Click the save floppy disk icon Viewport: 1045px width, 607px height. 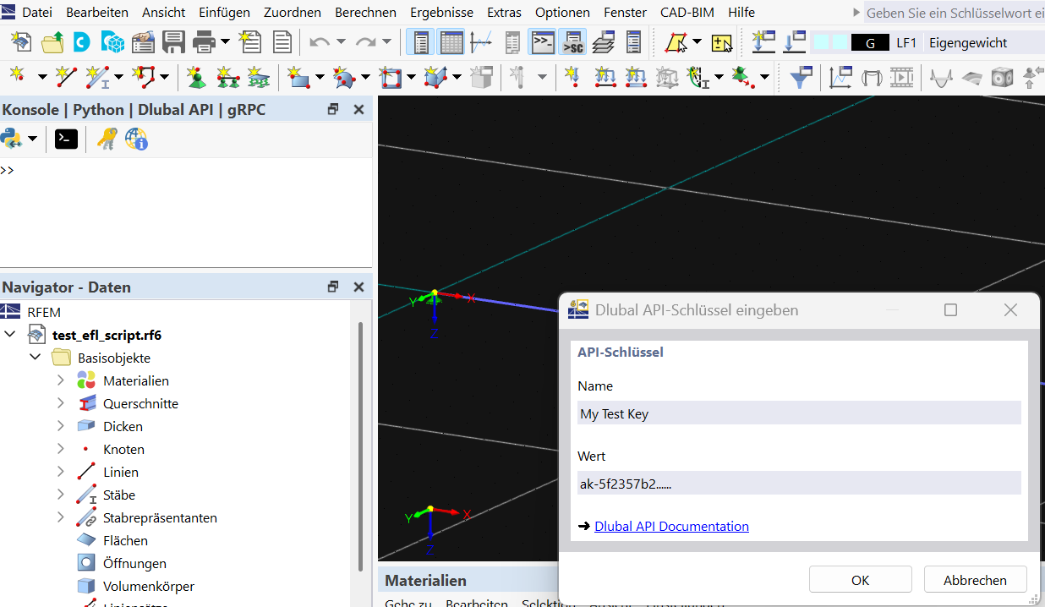click(x=173, y=42)
